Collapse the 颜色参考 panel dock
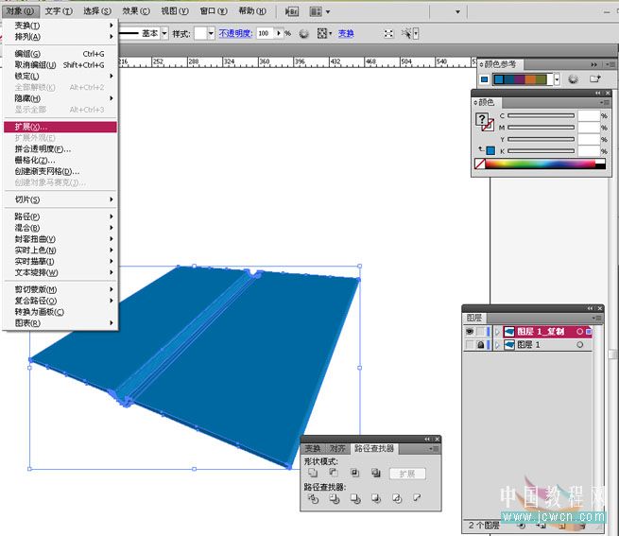This screenshot has width=619, height=536. [x=593, y=64]
